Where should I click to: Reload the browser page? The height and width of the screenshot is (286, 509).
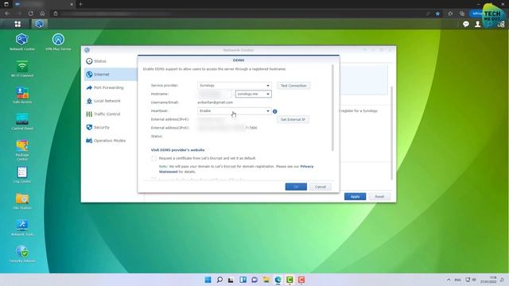(30, 14)
